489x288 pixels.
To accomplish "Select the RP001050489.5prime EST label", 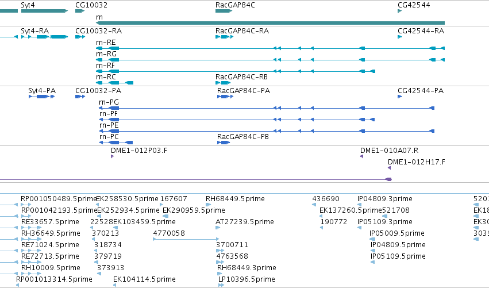I will [x=59, y=199].
